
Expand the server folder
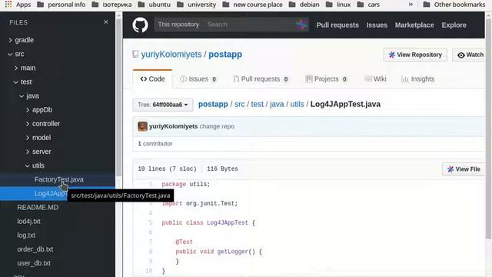[x=38, y=152]
